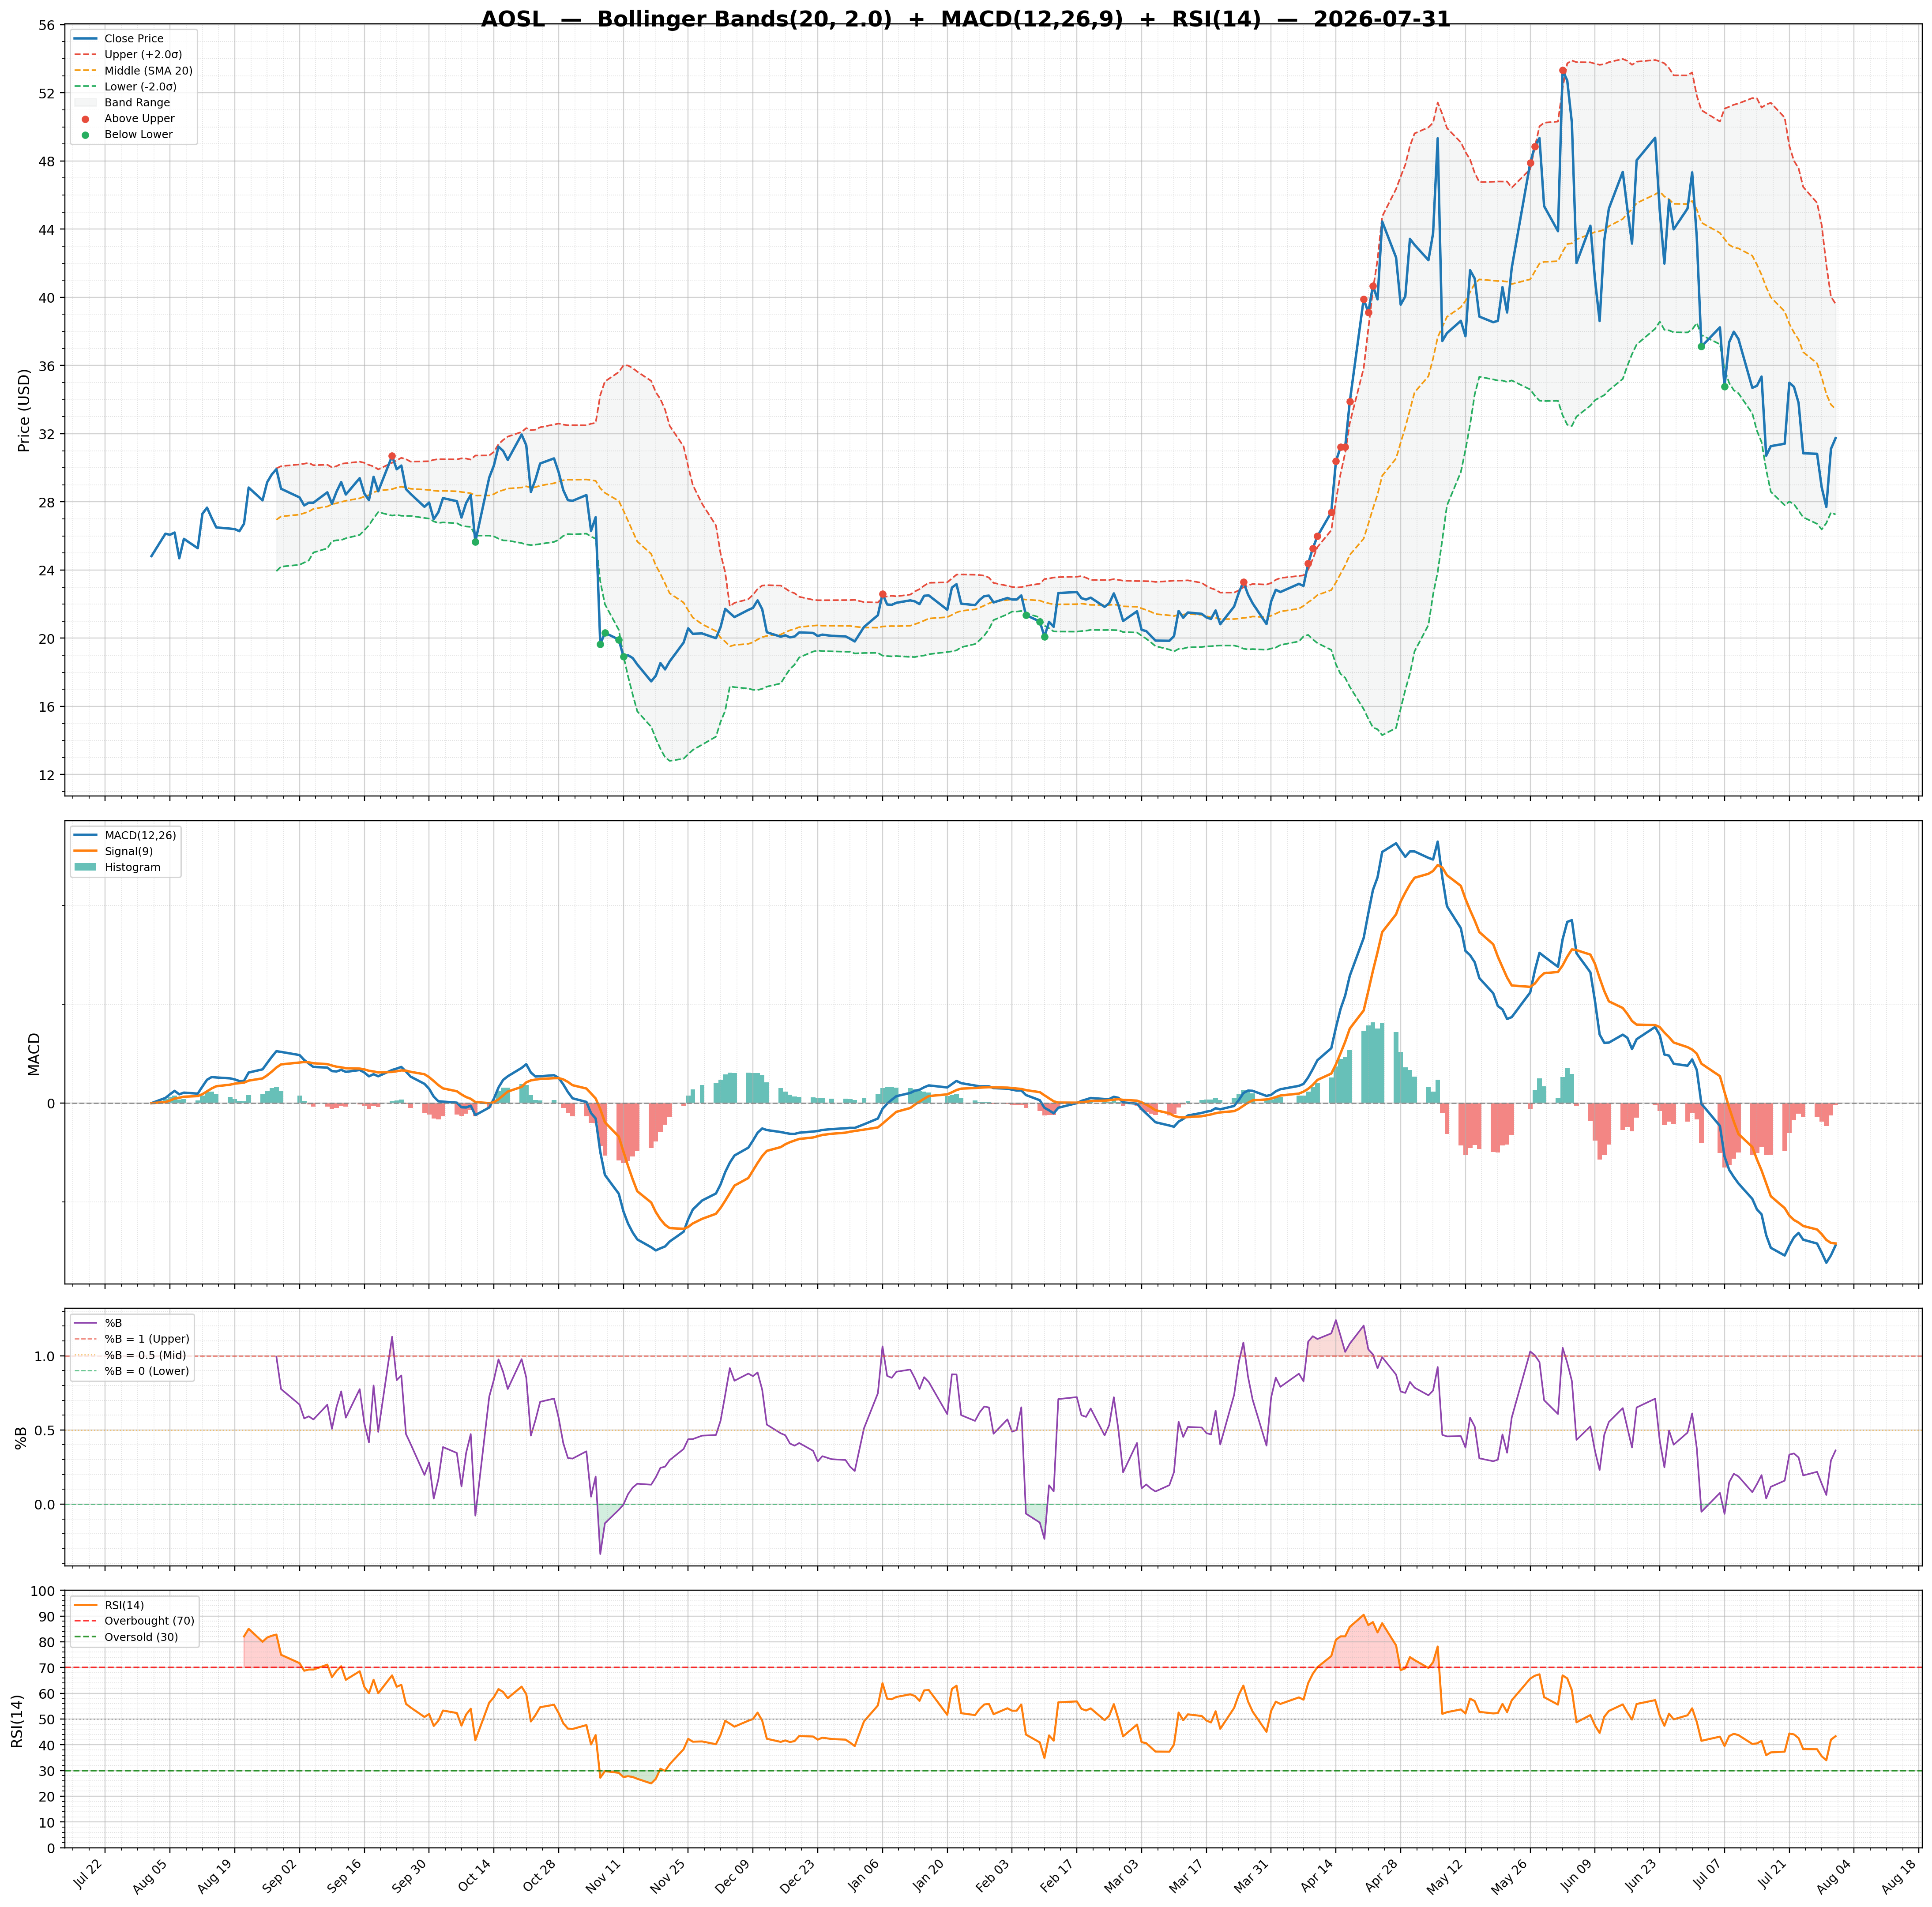Click the price axis tick label '56'
Viewport: 1932px width, 1907px height.
[x=47, y=25]
